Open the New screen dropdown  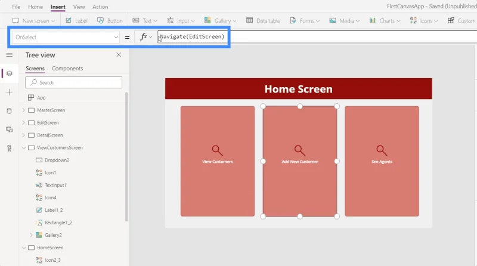click(x=33, y=21)
